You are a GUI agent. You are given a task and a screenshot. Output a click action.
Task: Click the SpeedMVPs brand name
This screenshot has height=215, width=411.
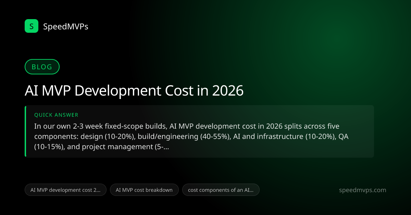66,26
